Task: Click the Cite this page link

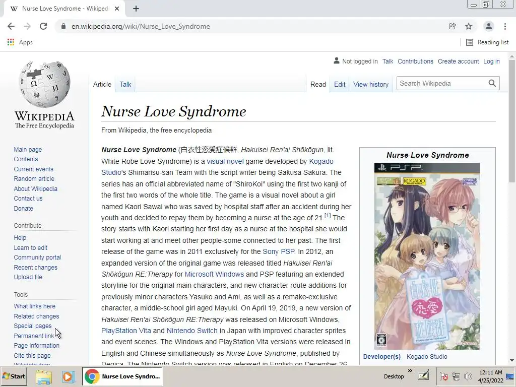Action: tap(32, 355)
